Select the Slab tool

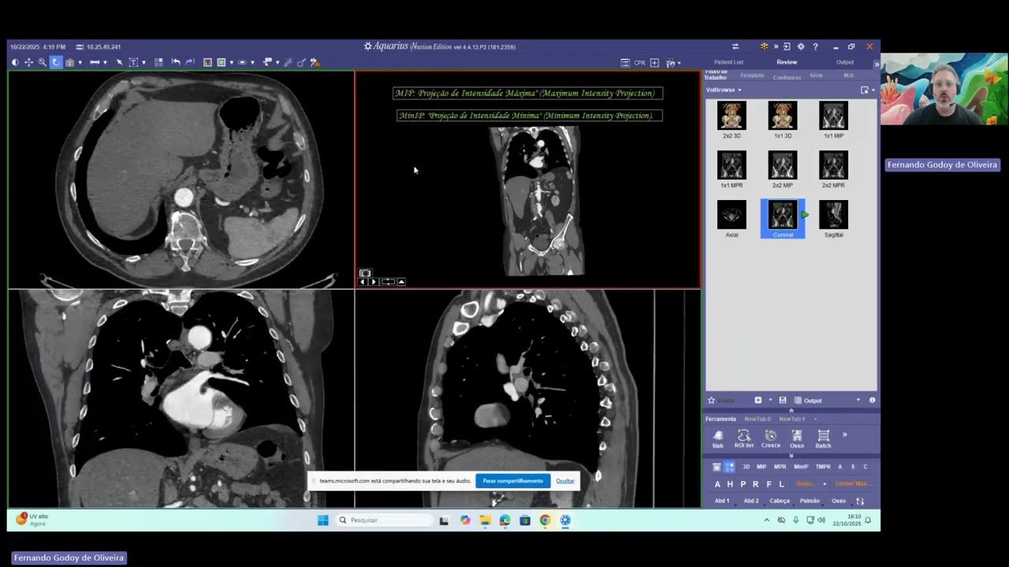coord(717,439)
